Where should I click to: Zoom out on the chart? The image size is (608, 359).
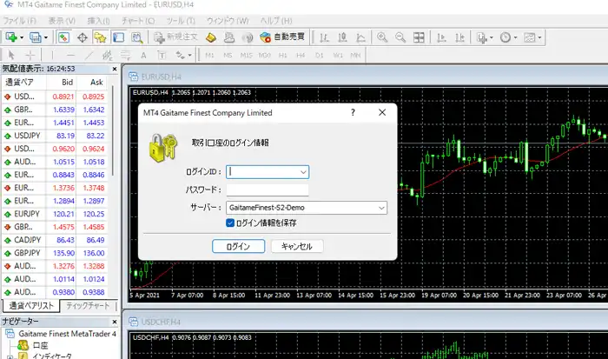[400, 37]
